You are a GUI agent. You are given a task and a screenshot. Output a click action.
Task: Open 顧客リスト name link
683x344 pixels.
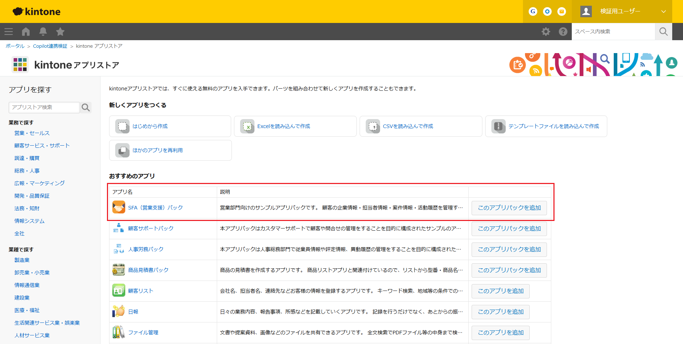point(141,291)
